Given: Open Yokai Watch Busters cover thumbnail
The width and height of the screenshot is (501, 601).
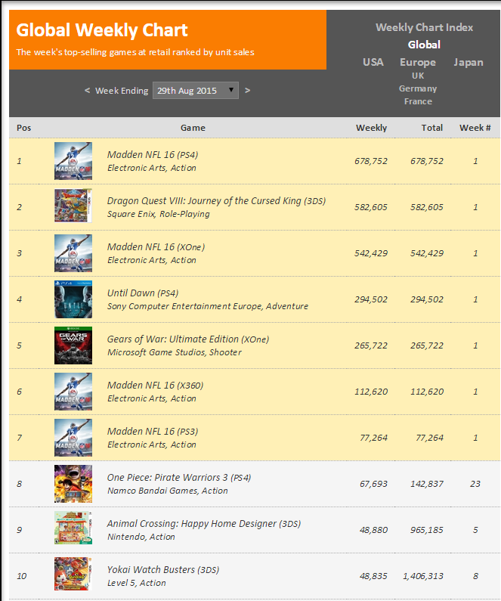Looking at the screenshot, I should pos(73,574).
